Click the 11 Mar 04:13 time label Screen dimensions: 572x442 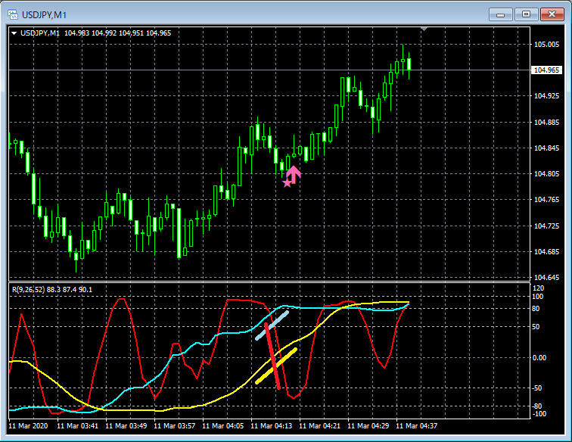pos(272,426)
